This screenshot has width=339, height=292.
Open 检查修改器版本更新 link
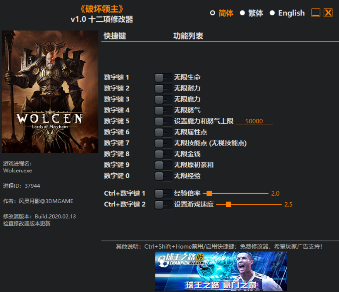point(27,224)
